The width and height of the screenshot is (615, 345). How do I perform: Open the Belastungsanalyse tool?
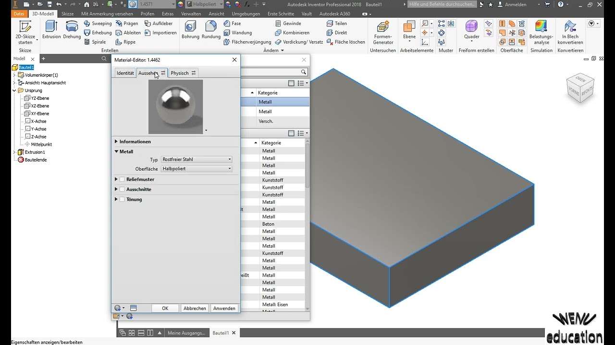click(x=541, y=33)
